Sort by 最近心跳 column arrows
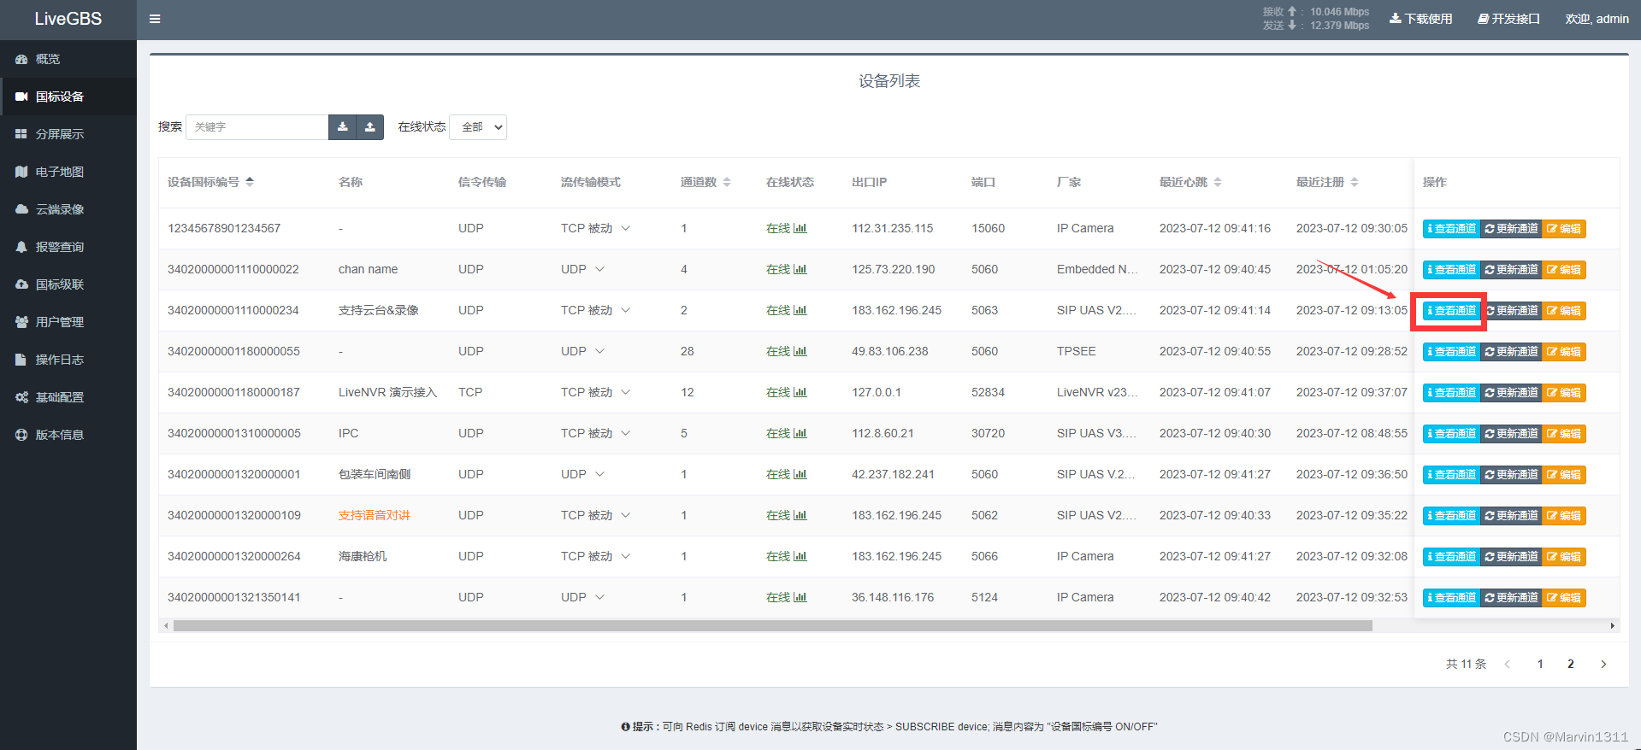Viewport: 1641px width, 750px height. coord(1218,182)
